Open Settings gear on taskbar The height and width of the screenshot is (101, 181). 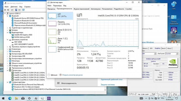[x=29, y=98]
